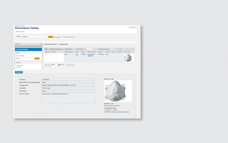Screen dimensions: 228x143
Task: Click the mask thumbnail in results row
Action: [x=127, y=58]
